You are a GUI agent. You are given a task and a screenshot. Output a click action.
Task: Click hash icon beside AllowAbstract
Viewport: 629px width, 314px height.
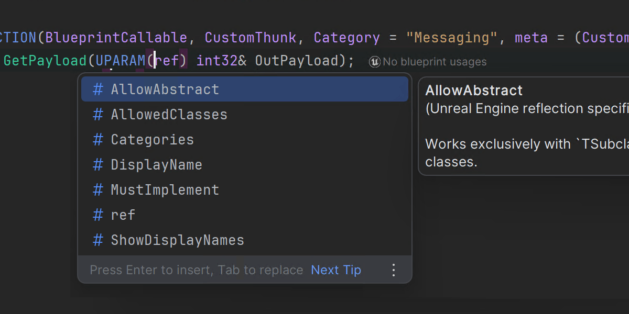tap(98, 89)
